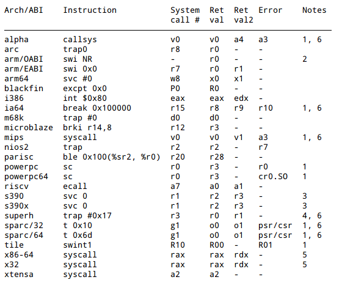Click the Arch/ABI column header
Viewport: 342px width, 285px height.
click(24, 10)
